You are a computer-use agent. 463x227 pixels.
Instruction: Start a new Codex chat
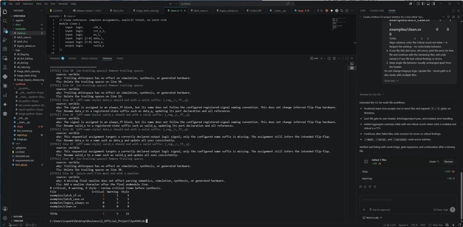(458, 17)
